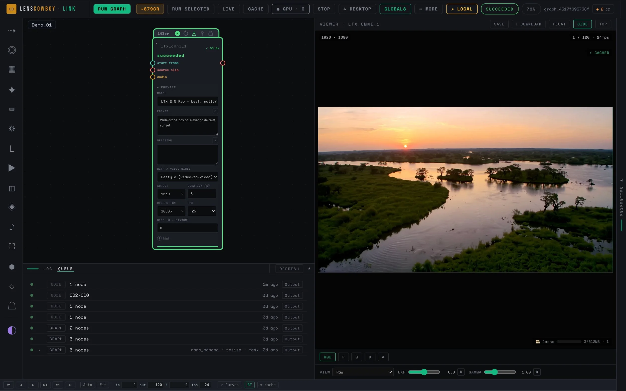Click the grid icon in left sidebar
This screenshot has width=626, height=391.
12,69
